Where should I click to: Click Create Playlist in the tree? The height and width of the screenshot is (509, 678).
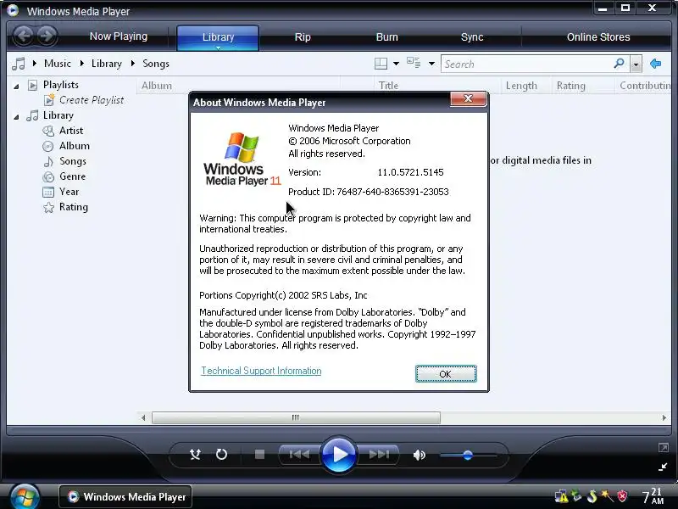coord(92,100)
